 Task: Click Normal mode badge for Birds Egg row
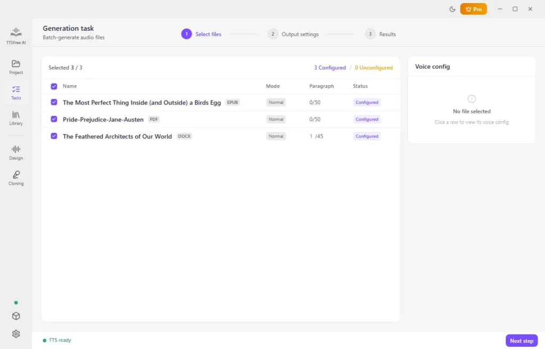pos(276,102)
